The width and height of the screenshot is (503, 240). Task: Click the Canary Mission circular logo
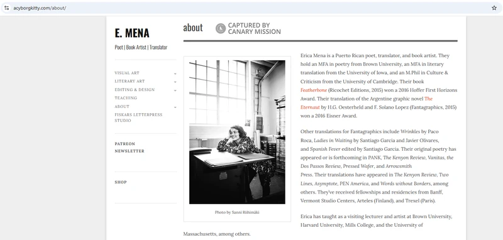click(x=221, y=28)
